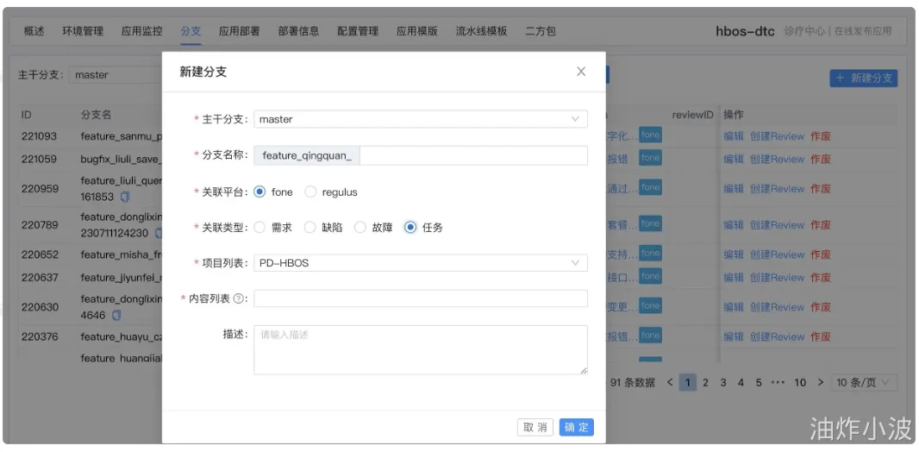Click the 确定 button to confirm
This screenshot has height=452, width=919.
click(x=576, y=427)
